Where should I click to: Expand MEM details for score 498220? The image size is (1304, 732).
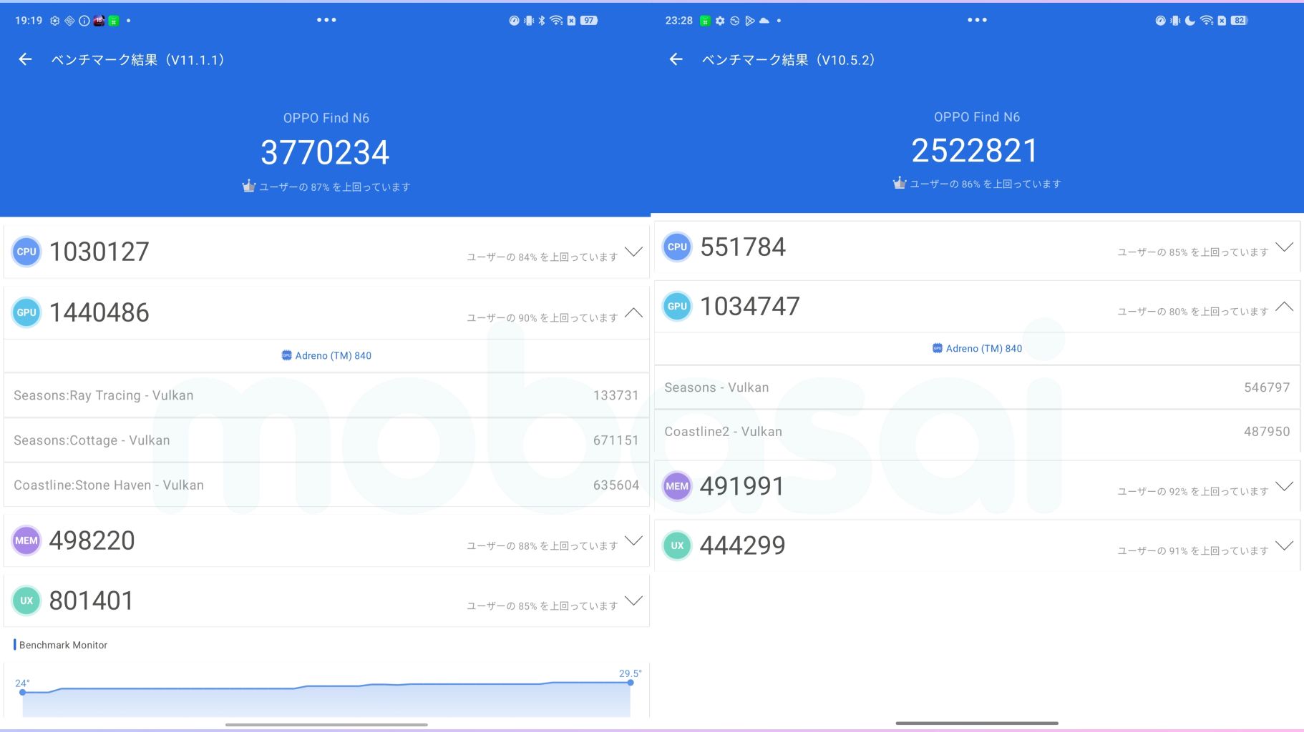click(x=633, y=540)
